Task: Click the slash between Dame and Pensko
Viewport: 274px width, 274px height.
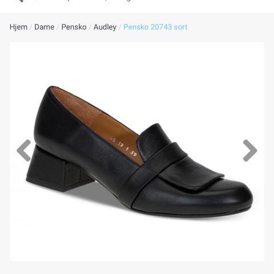Action: pyautogui.click(x=58, y=27)
